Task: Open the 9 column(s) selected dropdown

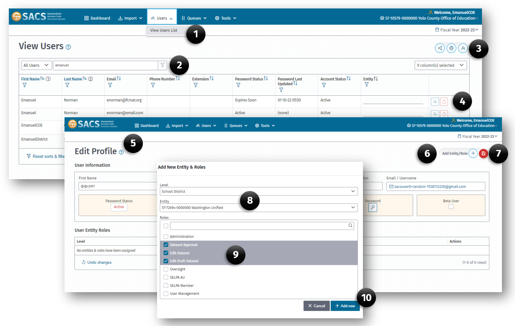Action: click(440, 65)
